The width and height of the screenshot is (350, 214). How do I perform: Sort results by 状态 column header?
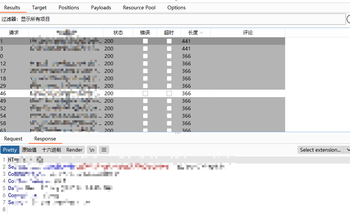118,33
